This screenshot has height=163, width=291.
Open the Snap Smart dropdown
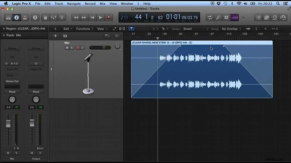click(195, 29)
